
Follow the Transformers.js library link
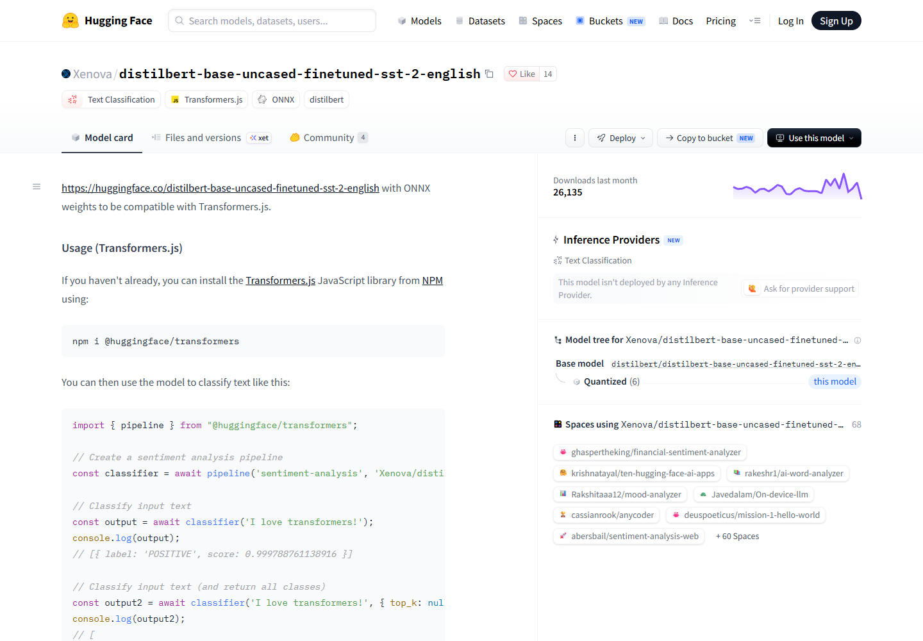(x=281, y=280)
